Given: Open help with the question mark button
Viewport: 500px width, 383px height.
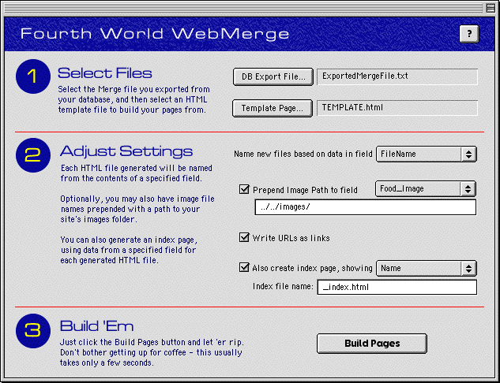Looking at the screenshot, I should click(x=468, y=34).
